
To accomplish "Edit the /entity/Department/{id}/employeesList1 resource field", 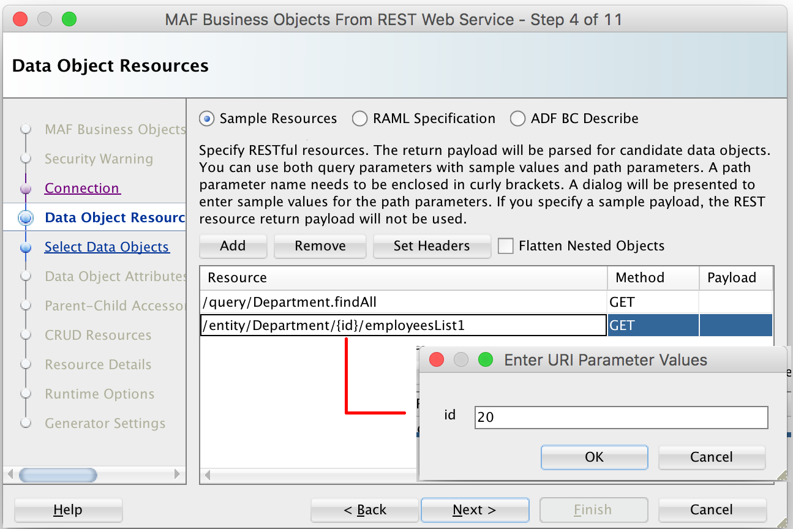I will (x=404, y=325).
